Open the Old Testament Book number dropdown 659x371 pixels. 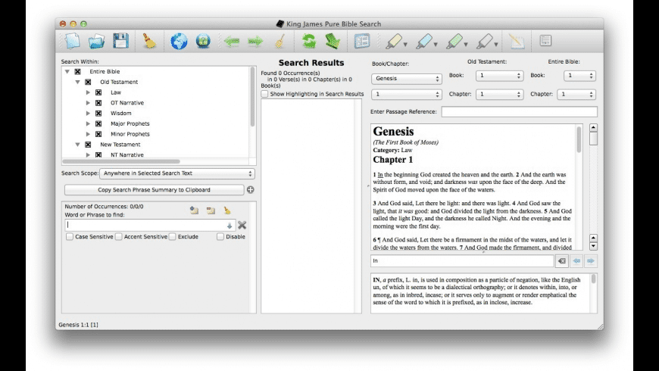click(x=499, y=76)
